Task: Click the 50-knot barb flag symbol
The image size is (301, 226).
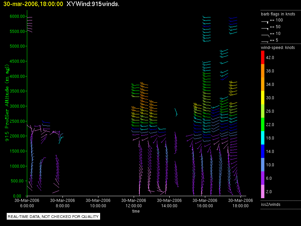Action: point(265,27)
